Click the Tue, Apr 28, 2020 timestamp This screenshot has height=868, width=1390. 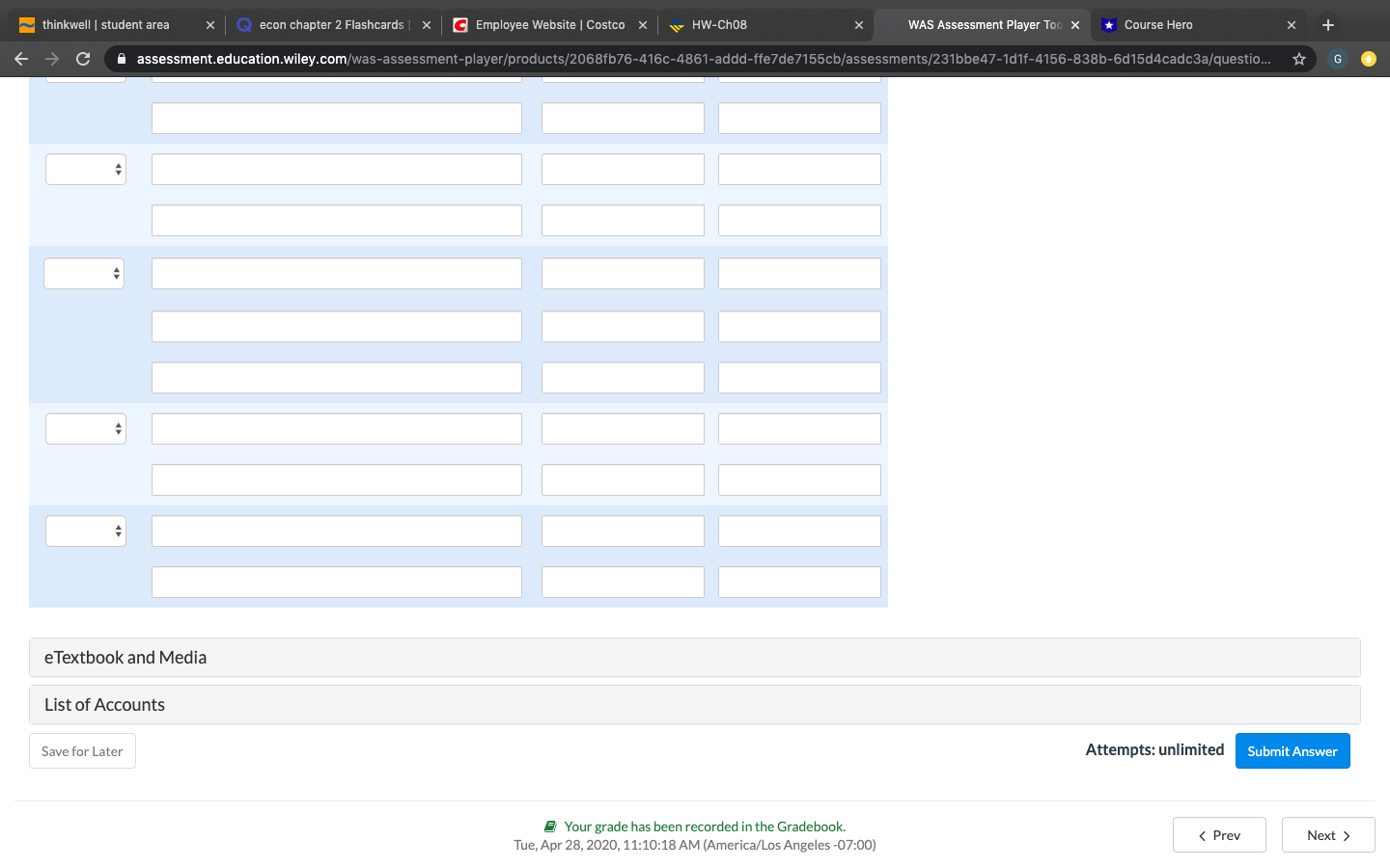695,845
